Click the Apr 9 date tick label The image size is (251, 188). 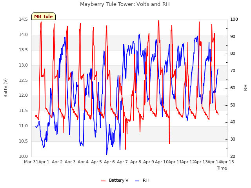tap(149, 162)
